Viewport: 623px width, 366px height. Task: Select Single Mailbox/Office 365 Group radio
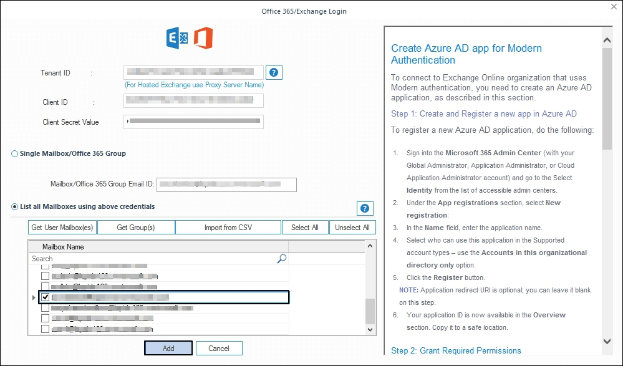(15, 154)
